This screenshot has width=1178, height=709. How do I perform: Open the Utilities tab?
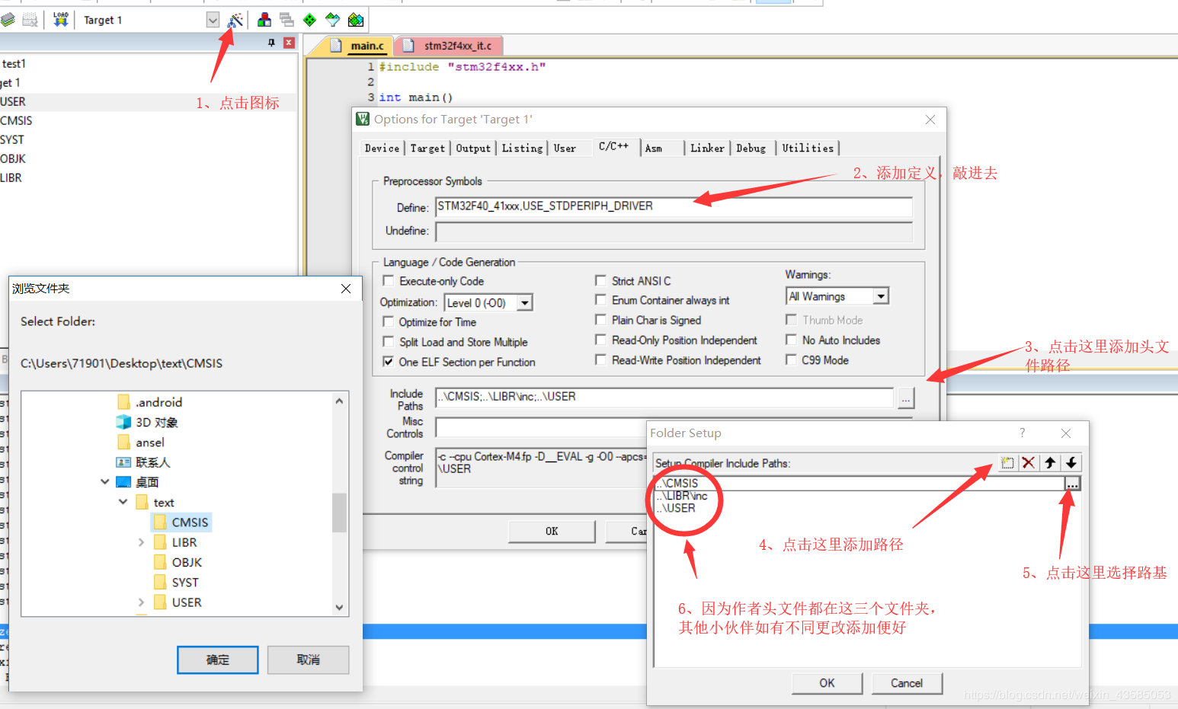pos(808,149)
